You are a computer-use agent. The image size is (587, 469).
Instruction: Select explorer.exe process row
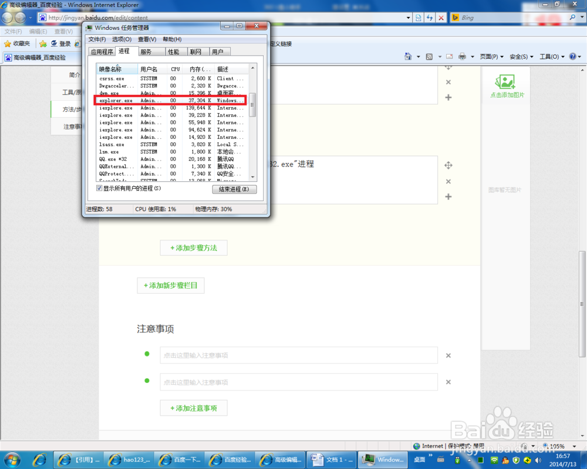[172, 101]
